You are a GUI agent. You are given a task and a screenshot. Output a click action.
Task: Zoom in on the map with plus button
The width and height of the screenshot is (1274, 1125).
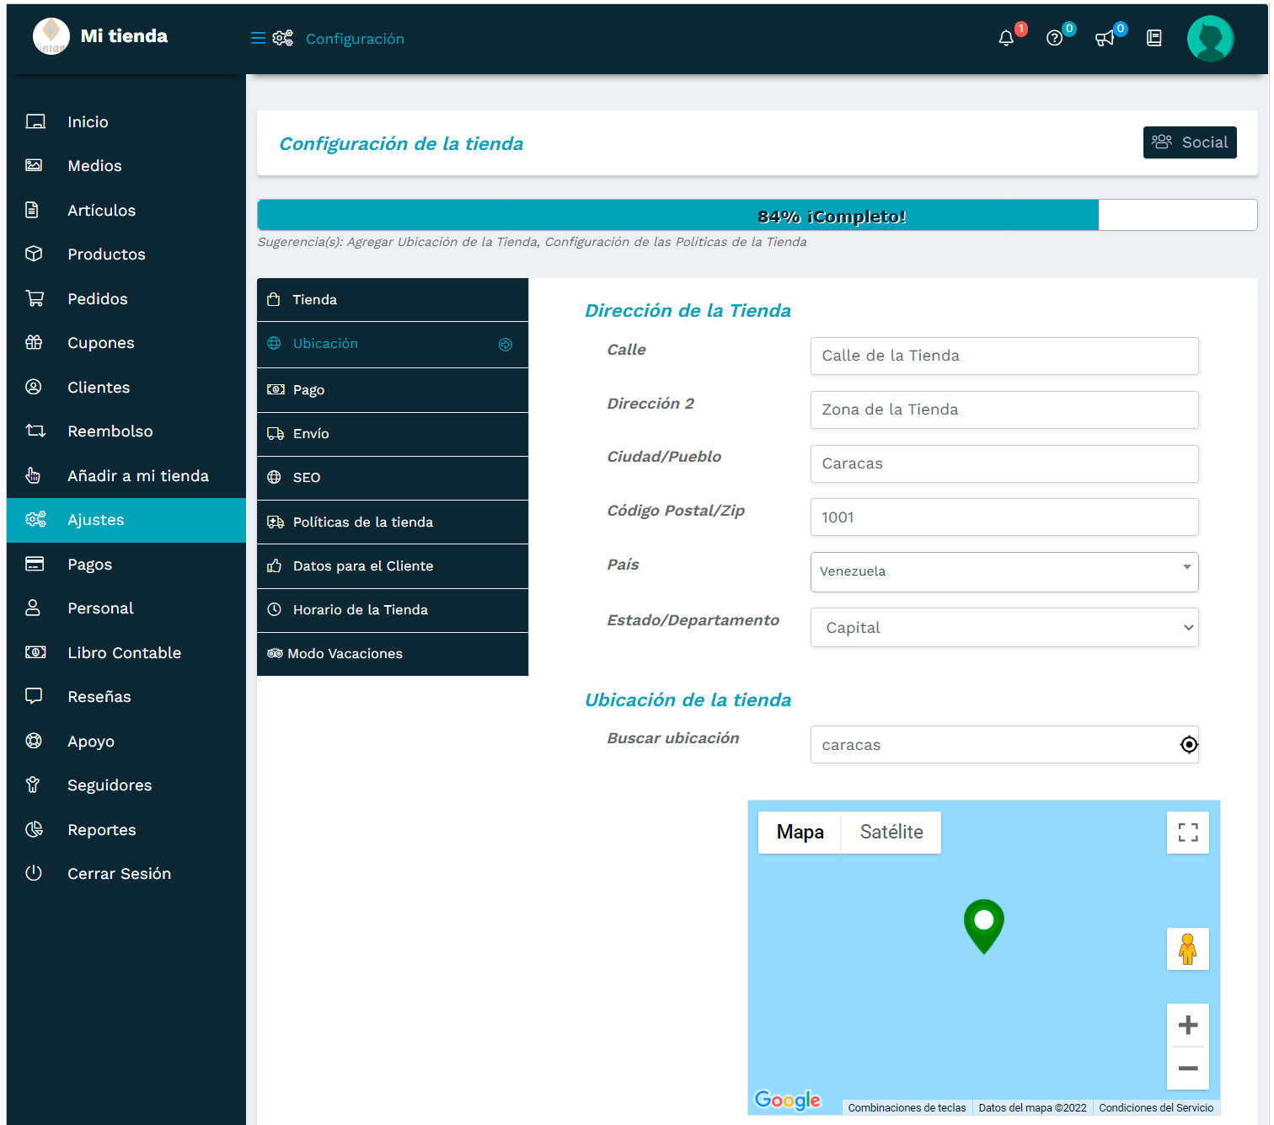point(1188,1025)
